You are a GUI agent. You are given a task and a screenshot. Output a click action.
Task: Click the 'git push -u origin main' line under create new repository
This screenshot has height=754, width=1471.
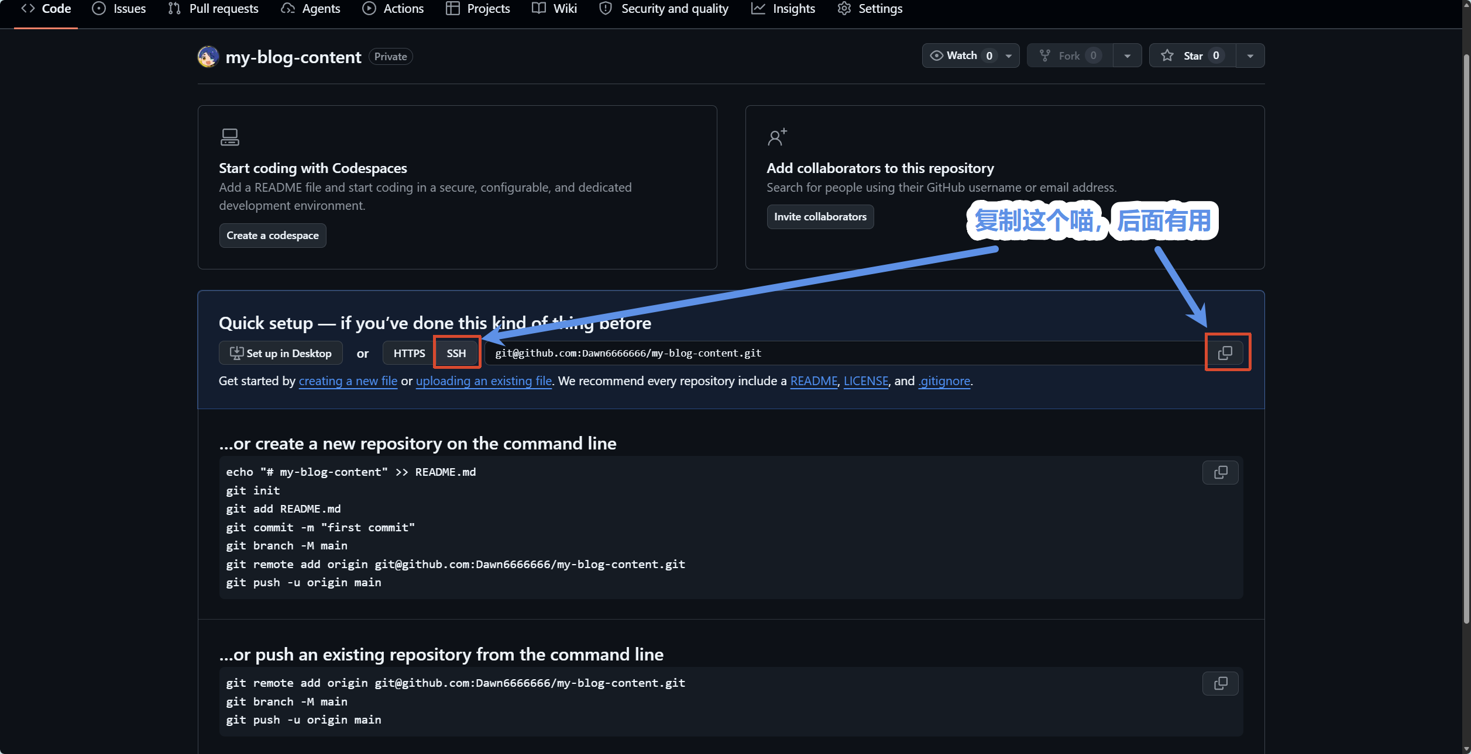304,583
